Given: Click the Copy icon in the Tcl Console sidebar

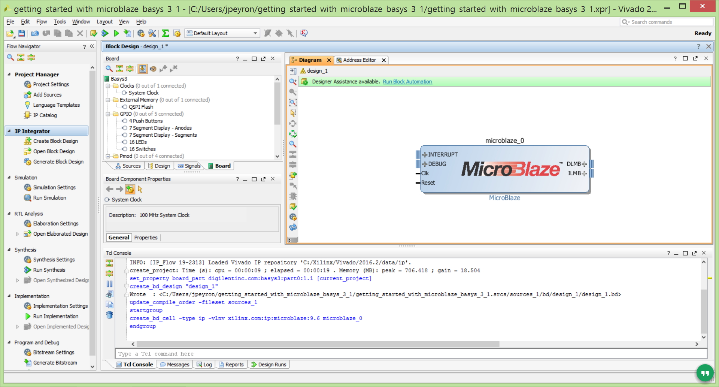Looking at the screenshot, I should pyautogui.click(x=109, y=305).
